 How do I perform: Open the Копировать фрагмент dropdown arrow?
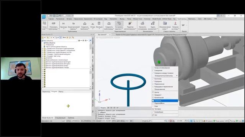(122, 29)
